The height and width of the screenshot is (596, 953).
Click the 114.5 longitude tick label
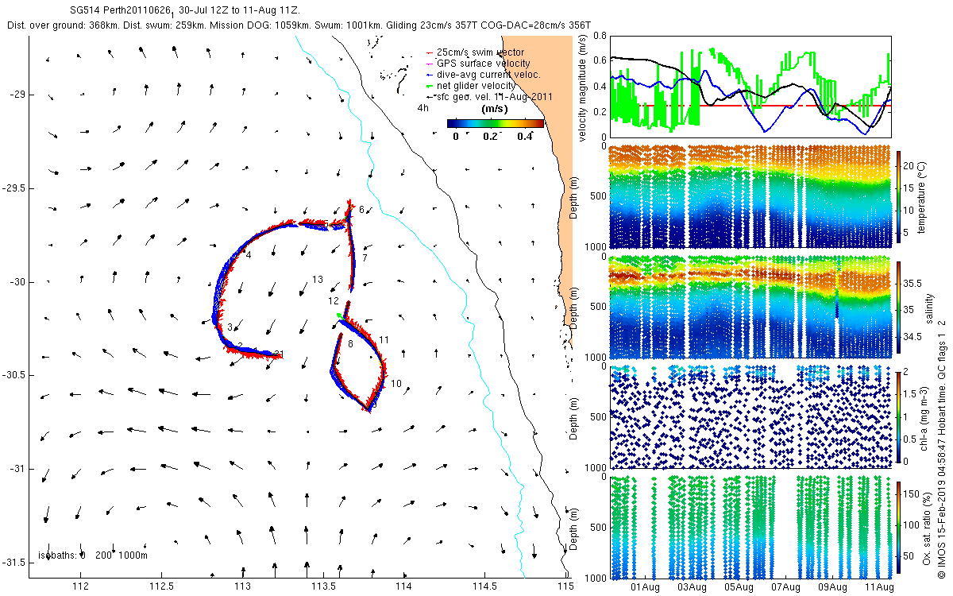click(x=485, y=586)
